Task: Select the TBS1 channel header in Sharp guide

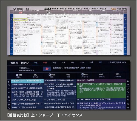Action: [62, 12]
